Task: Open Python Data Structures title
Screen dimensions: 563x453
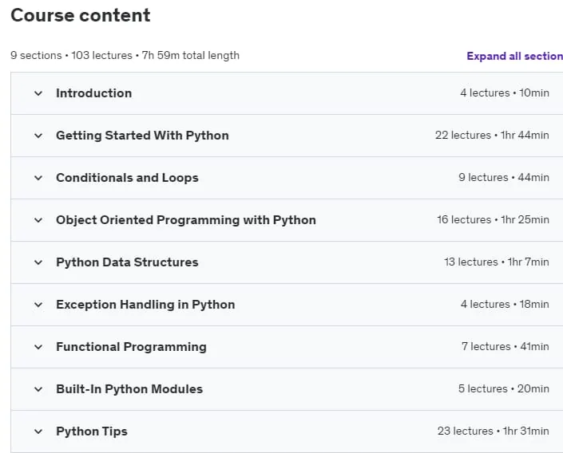Action: click(127, 262)
